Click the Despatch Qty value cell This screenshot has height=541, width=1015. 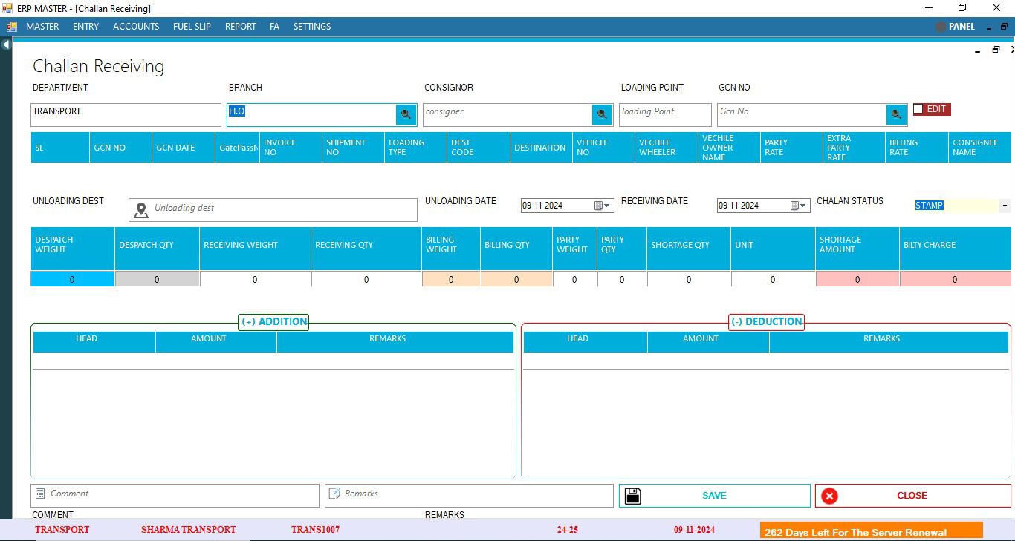point(157,280)
